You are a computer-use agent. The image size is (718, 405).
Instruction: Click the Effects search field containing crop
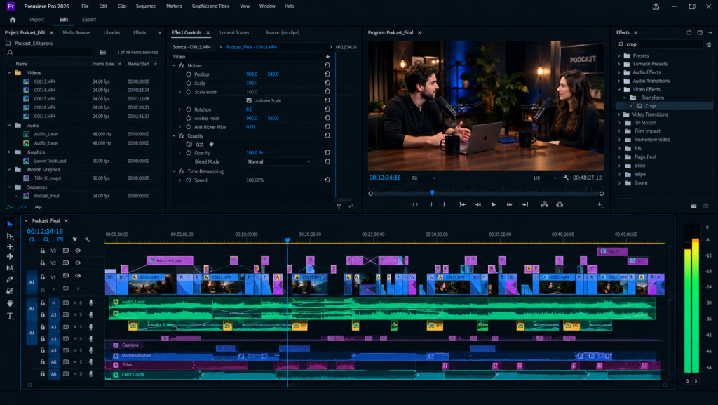[x=660, y=44]
